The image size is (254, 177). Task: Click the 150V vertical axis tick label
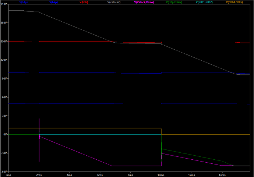[4, 42]
